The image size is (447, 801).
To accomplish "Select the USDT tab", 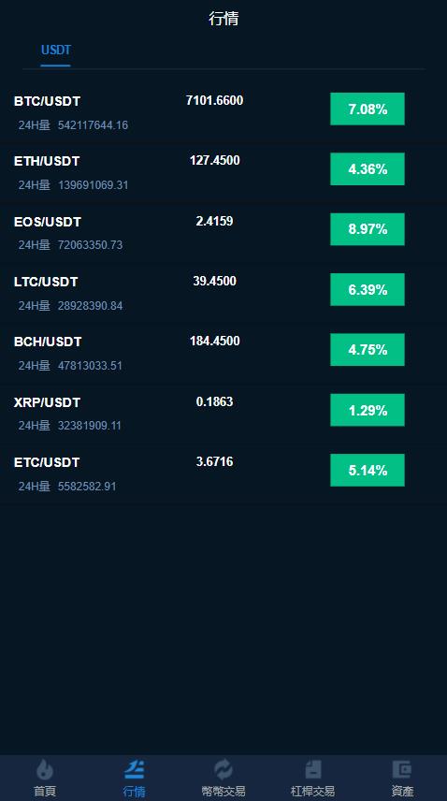I will (x=55, y=51).
